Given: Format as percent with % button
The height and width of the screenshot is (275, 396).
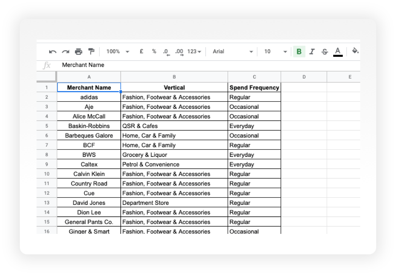Looking at the screenshot, I should click(x=154, y=51).
